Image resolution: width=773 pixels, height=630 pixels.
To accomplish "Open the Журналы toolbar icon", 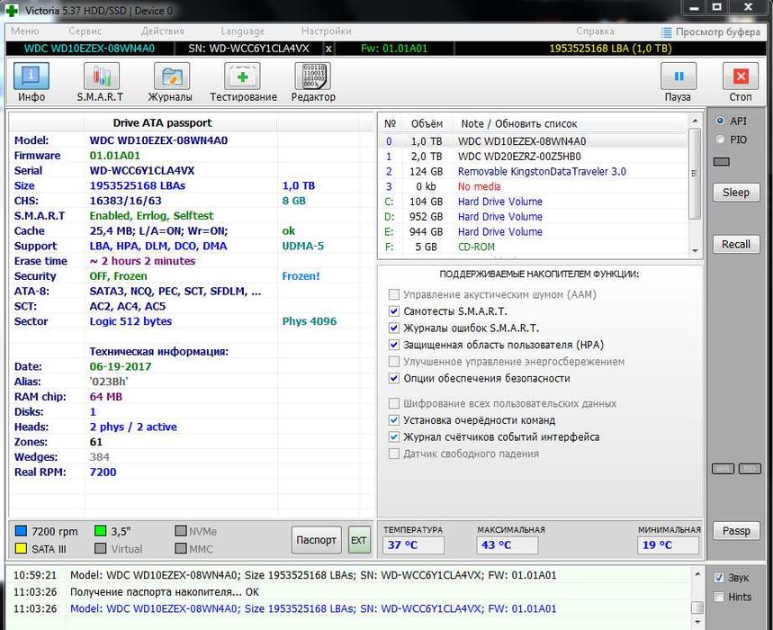I will 172,76.
